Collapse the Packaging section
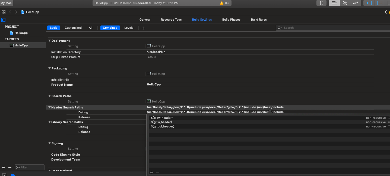390x176 pixels. tap(50, 68)
